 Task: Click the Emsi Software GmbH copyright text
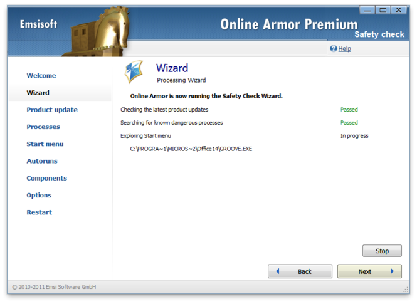(x=54, y=287)
